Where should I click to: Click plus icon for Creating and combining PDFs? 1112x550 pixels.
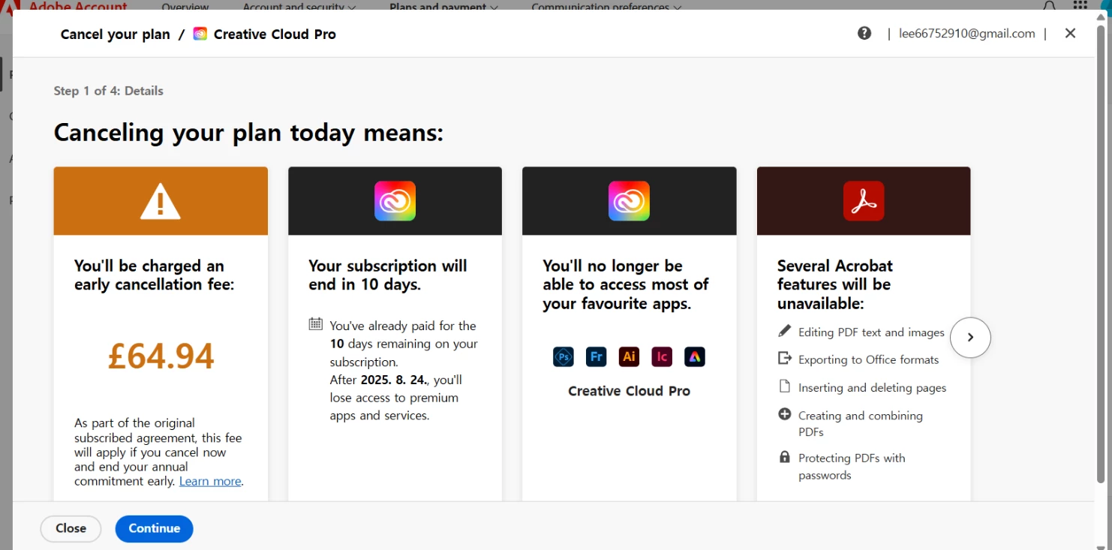pos(785,414)
